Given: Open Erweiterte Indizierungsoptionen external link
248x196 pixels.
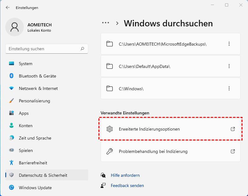Looking at the screenshot, I should 233,129.
